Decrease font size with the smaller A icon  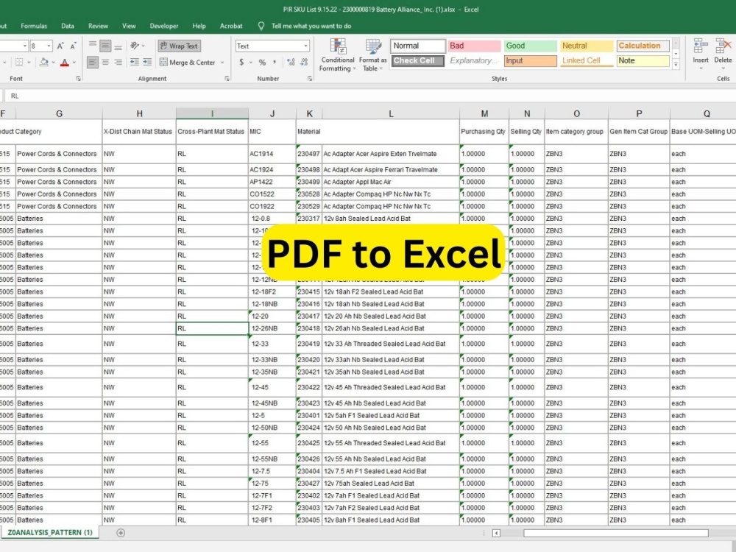coord(73,46)
